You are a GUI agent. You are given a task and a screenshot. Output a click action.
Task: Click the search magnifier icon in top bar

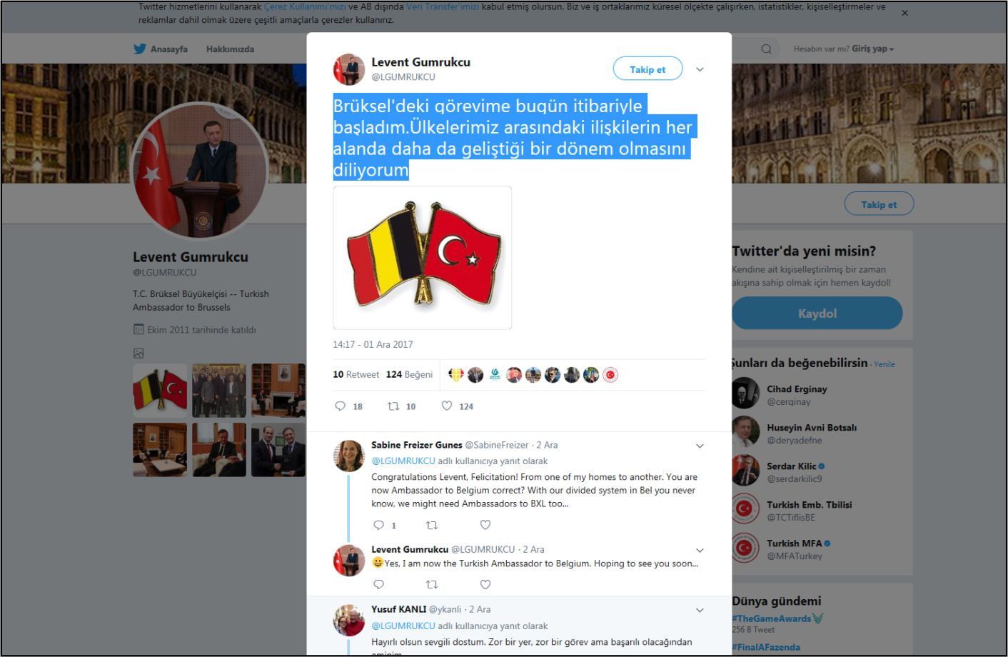766,49
